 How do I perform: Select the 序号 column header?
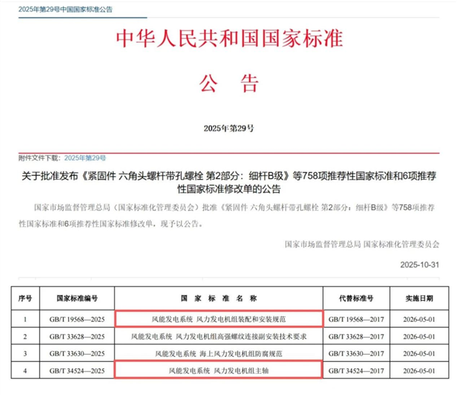pyautogui.click(x=25, y=297)
